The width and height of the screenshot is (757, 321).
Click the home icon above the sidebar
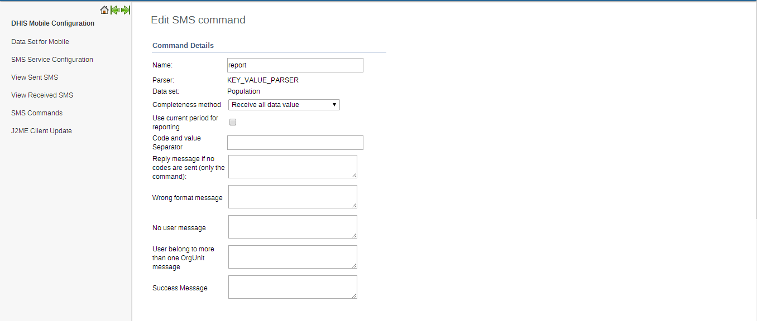(104, 10)
